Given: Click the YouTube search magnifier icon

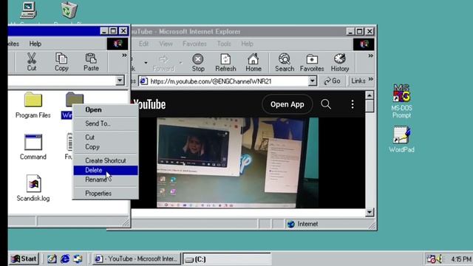Looking at the screenshot, I should coord(326,104).
